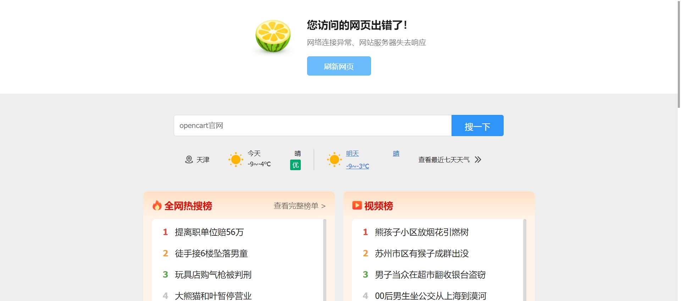The image size is (681, 301).
Task: Click the flame icon of 全网热搜榜
Action: pyautogui.click(x=157, y=205)
